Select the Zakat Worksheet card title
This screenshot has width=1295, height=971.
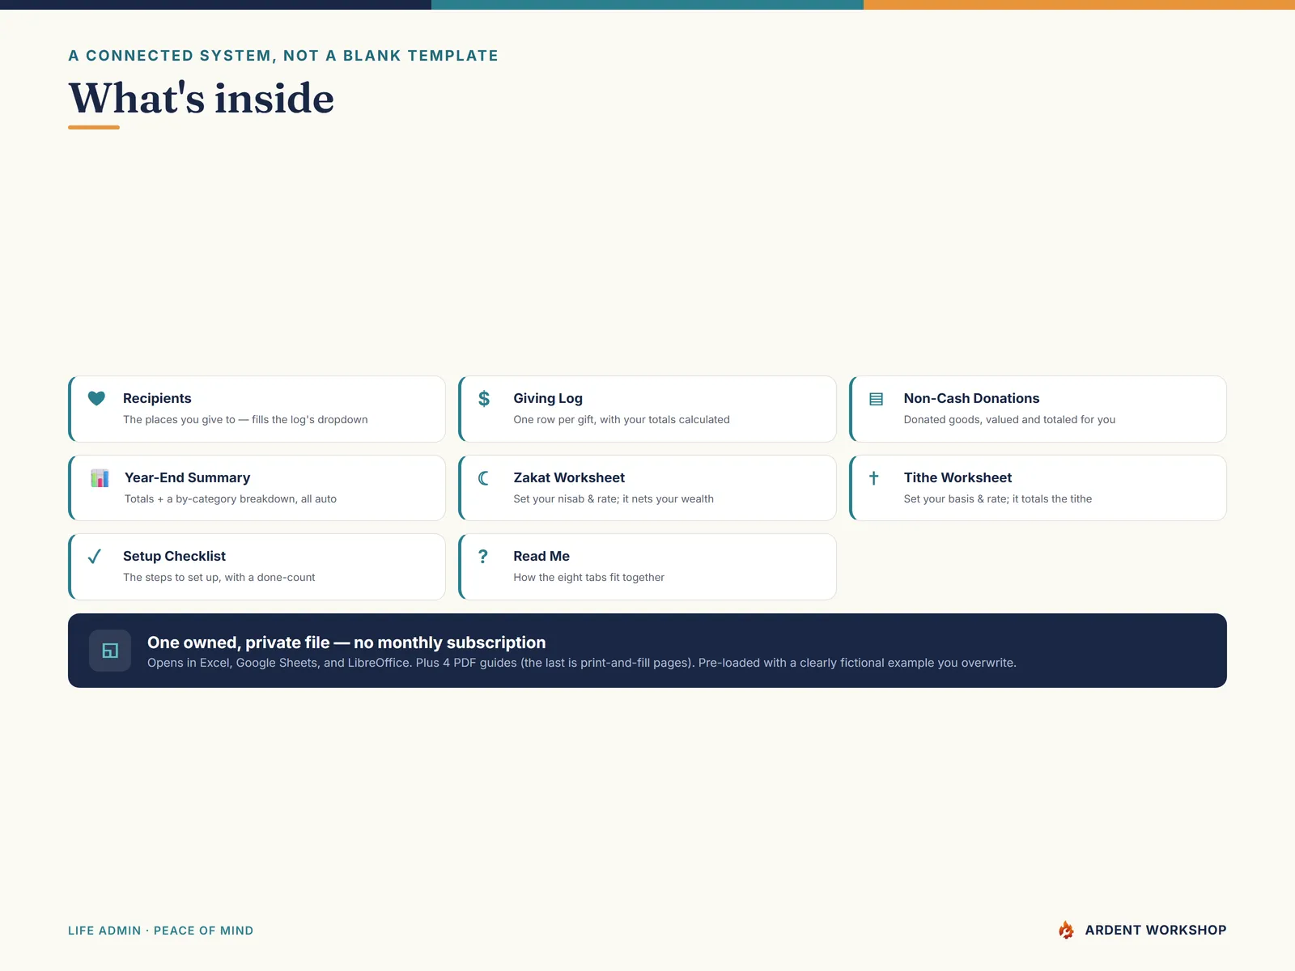click(569, 477)
